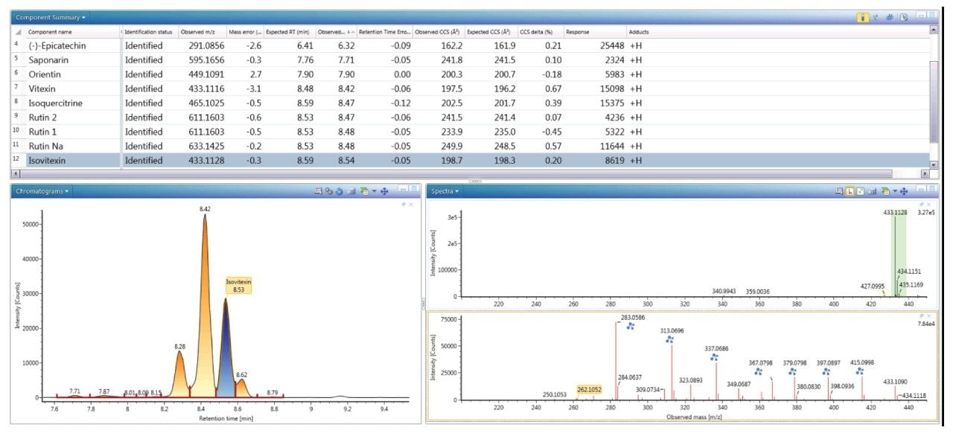The width and height of the screenshot is (953, 436).
Task: Click the pointer-page icon in Component Summary toolbar
Action: click(x=904, y=17)
